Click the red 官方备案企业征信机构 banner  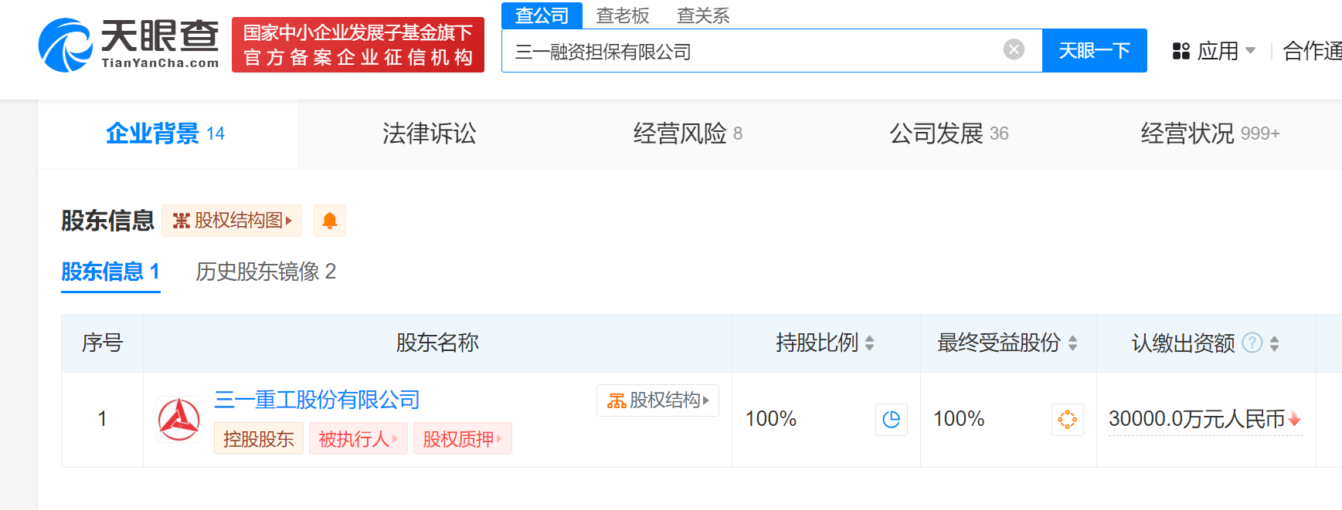pyautogui.click(x=358, y=45)
